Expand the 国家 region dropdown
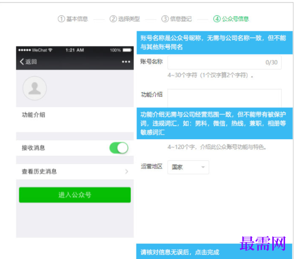Viewport: 295px width, 259px height. pyautogui.click(x=188, y=167)
